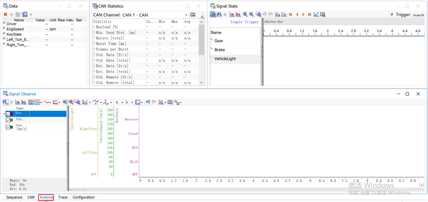428x202 pixels.
Task: Select the Brake signal row
Action: [x=235, y=50]
